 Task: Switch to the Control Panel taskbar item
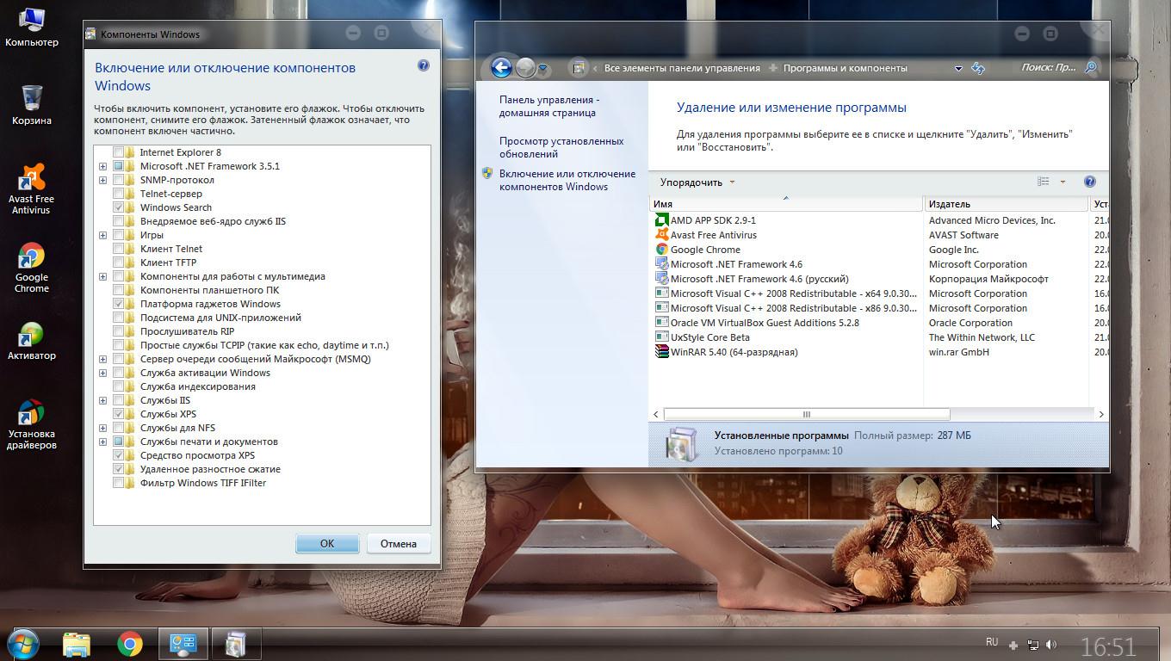pos(183,644)
